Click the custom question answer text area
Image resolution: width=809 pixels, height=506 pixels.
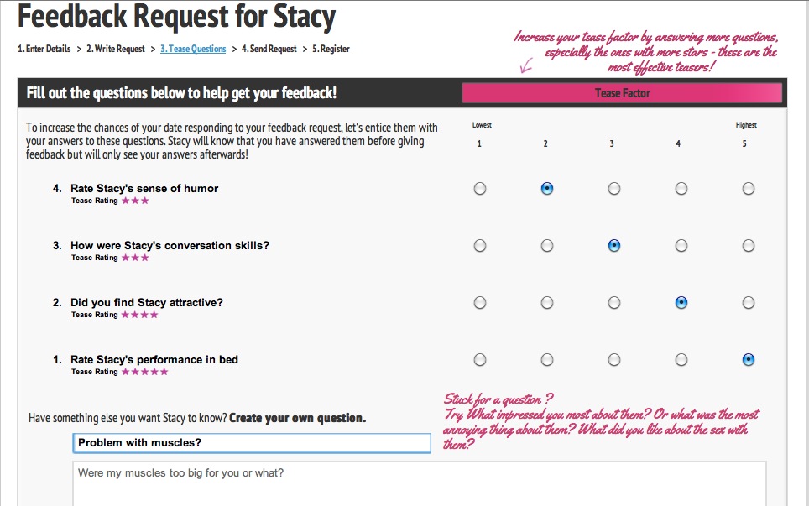419,484
